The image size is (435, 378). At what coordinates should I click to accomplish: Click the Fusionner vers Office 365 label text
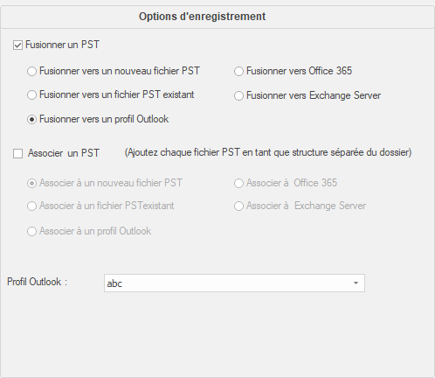299,71
